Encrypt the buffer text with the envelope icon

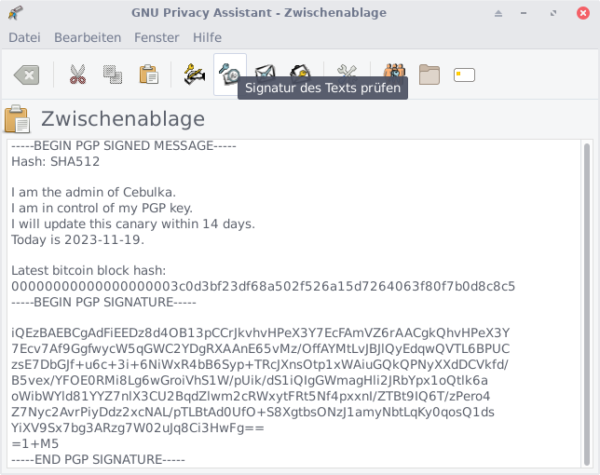click(266, 73)
